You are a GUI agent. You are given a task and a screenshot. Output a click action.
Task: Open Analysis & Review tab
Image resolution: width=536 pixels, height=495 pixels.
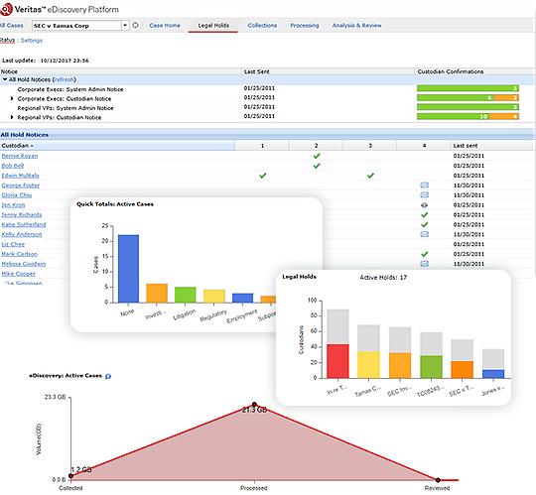[x=356, y=25]
